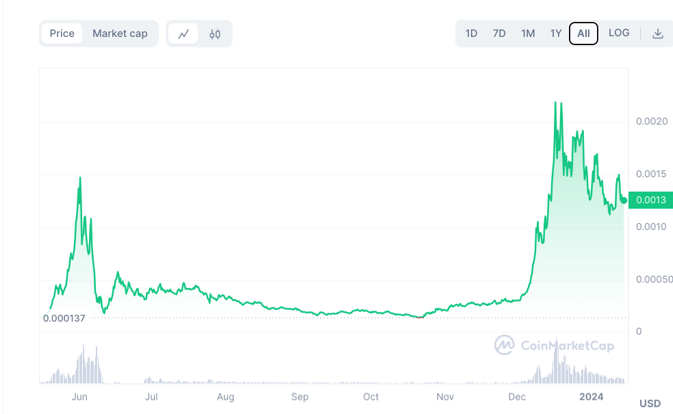The height and width of the screenshot is (414, 673).
Task: Click the June volume bars
Action: point(84,366)
